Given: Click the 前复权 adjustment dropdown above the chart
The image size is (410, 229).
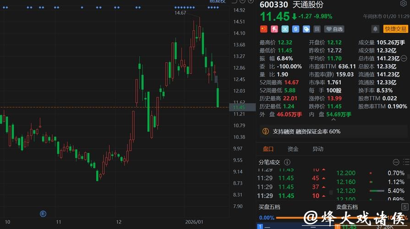Looking at the screenshot, I should pyautogui.click(x=218, y=1).
